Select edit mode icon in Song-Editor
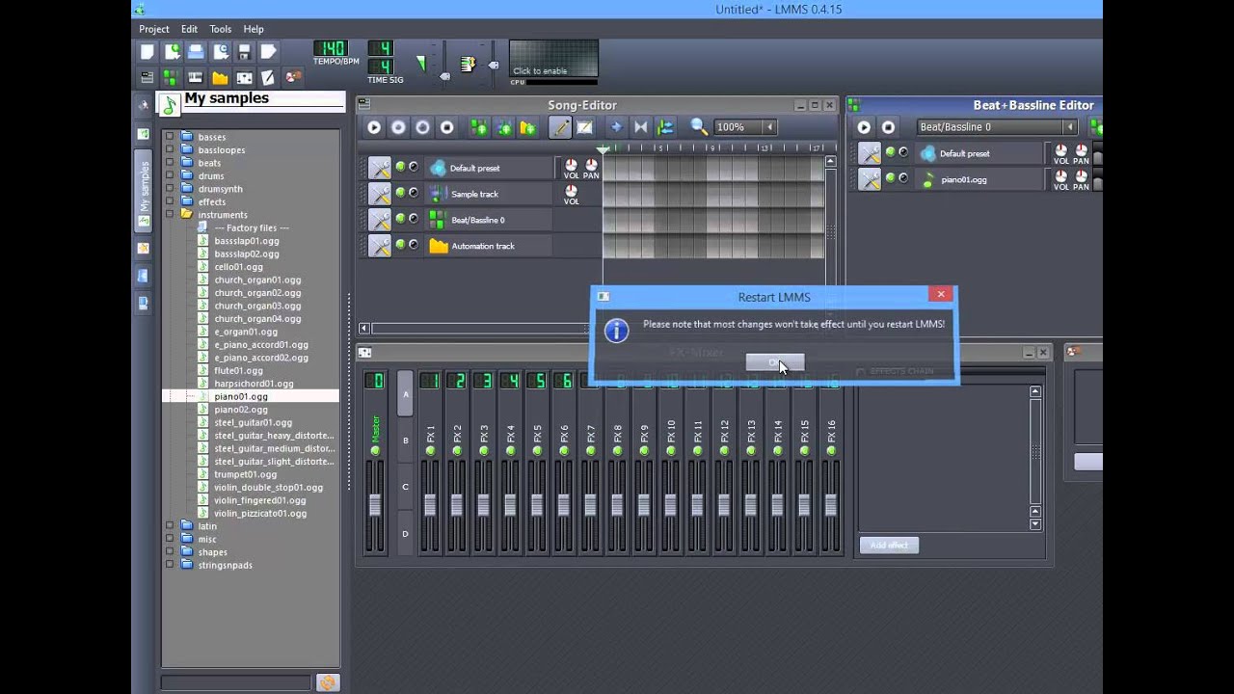The width and height of the screenshot is (1234, 694). [x=584, y=127]
